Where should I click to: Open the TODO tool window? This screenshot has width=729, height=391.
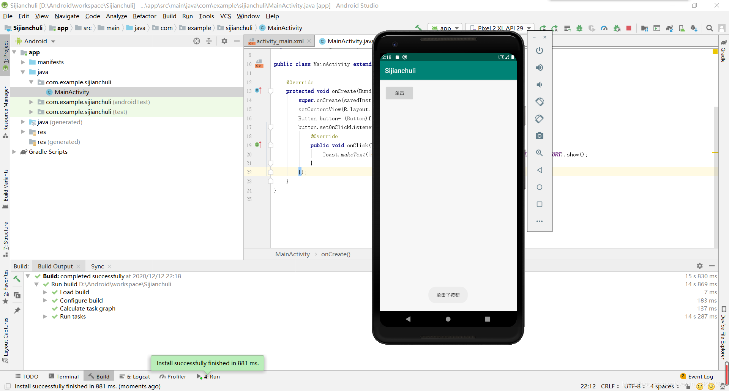click(x=27, y=377)
